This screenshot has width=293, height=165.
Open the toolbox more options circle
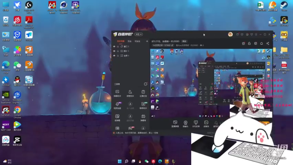145,84
